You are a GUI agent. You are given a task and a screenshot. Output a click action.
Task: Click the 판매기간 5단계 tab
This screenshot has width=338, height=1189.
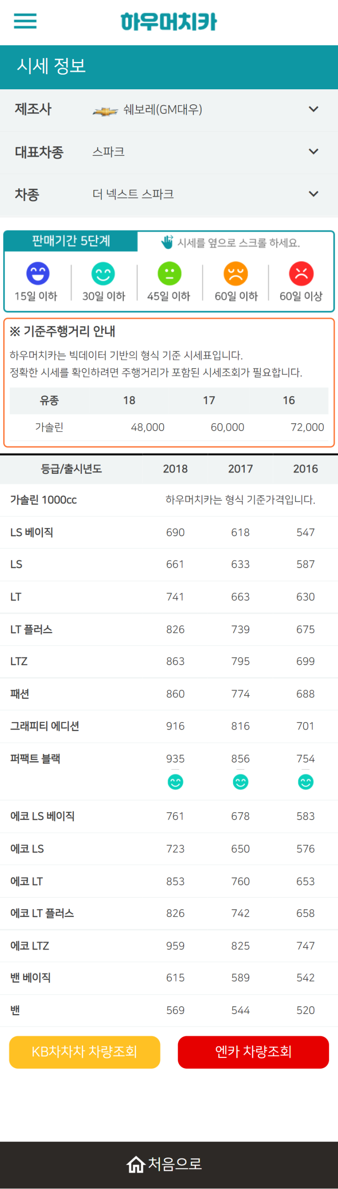pyautogui.click(x=71, y=241)
